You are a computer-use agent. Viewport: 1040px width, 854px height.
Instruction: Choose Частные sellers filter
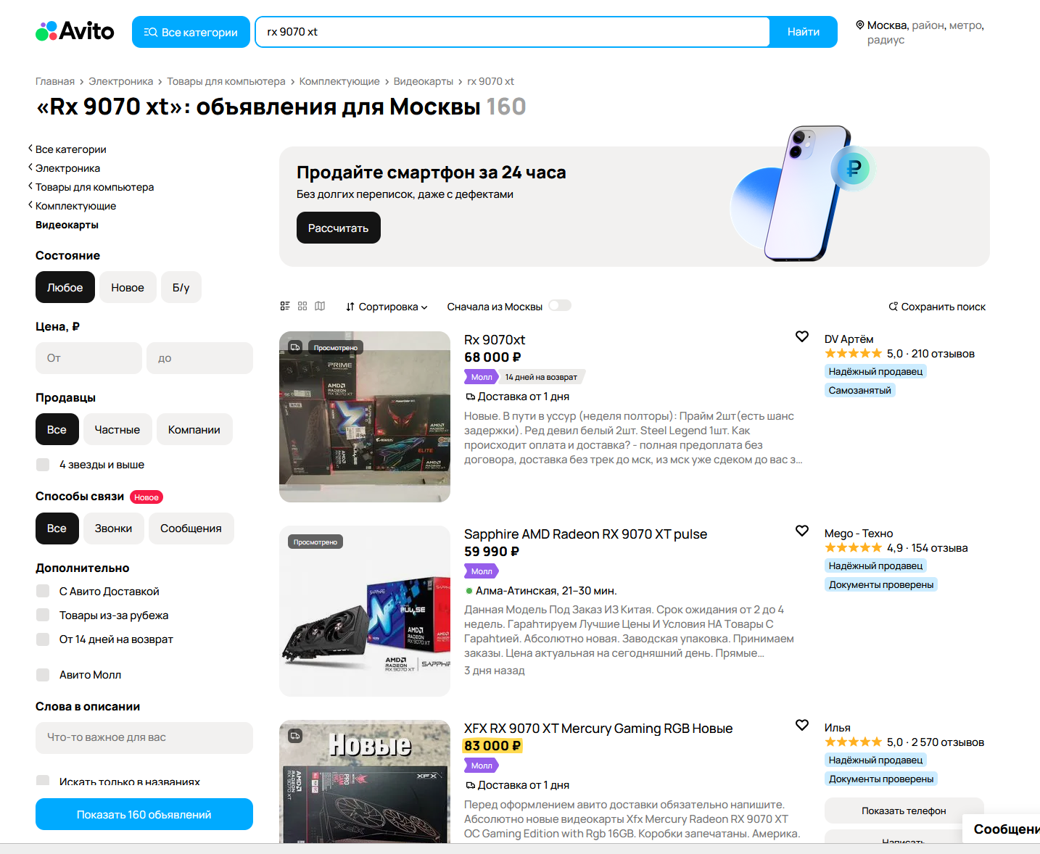click(x=117, y=430)
